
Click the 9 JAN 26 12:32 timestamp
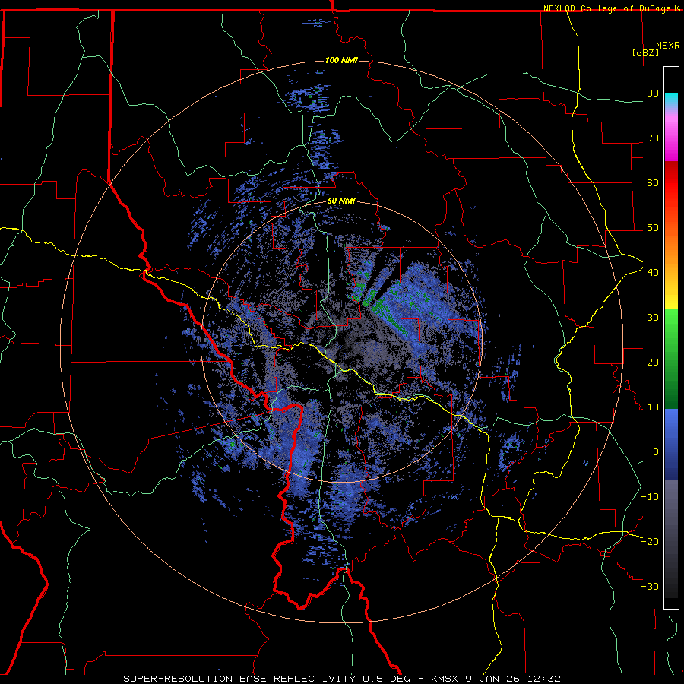[x=512, y=679]
